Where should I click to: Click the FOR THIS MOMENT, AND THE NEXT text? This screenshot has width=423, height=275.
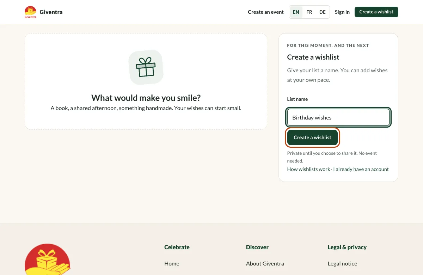coord(328,45)
